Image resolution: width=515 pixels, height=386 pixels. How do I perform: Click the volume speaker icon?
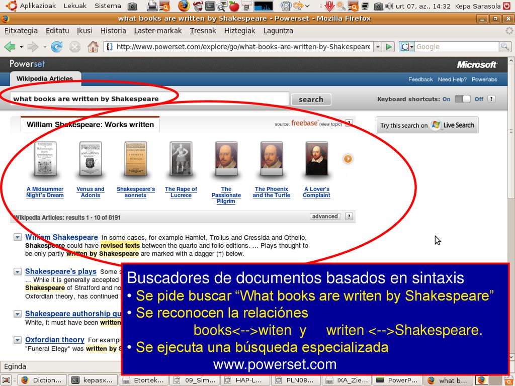[x=389, y=6]
